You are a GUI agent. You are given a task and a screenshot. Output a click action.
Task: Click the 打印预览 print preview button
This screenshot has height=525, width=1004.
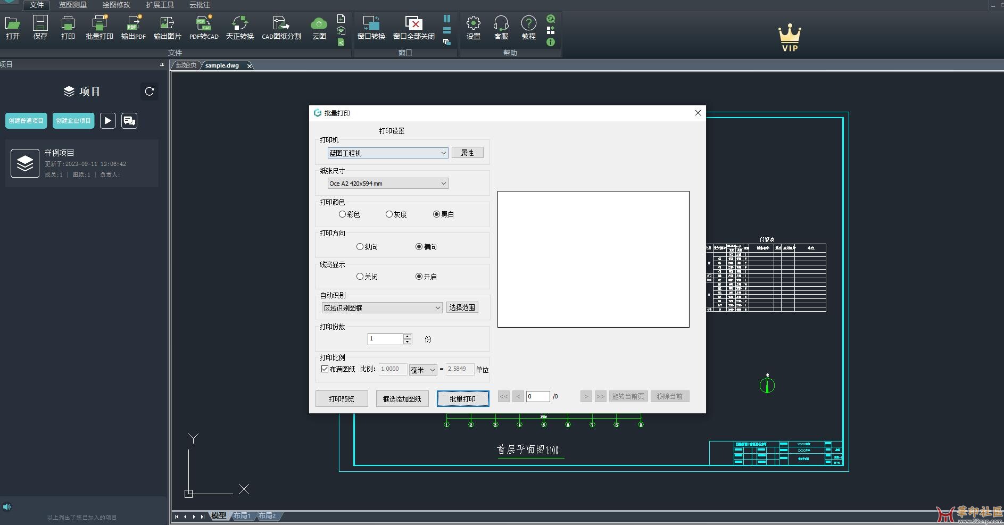(x=341, y=398)
